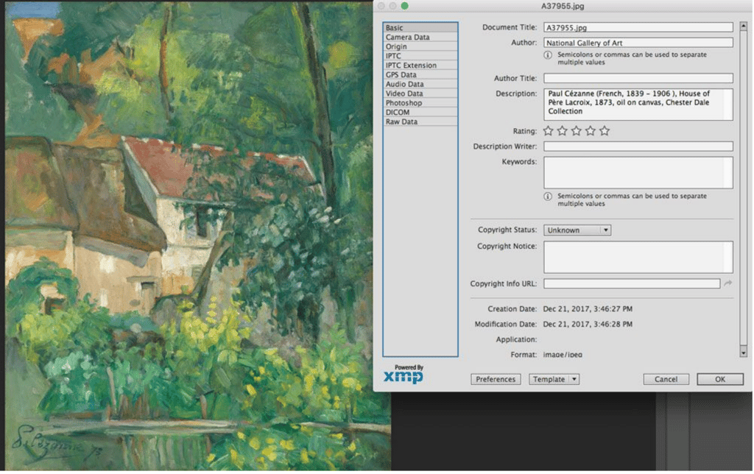Select the Photoshop category
The image size is (754, 474).
click(420, 103)
